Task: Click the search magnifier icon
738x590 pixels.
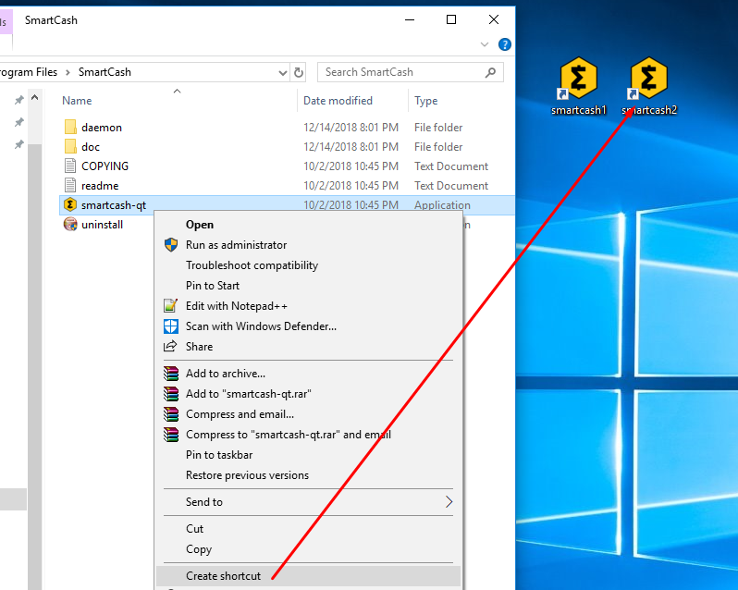Action: pos(490,72)
